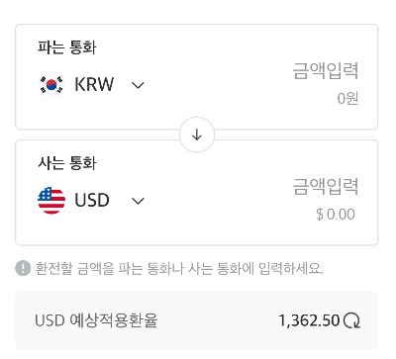The image size is (396, 359).
Task: Open the KRW currency selector label
Action: 94,84
